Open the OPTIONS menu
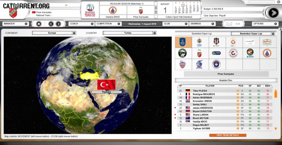This screenshot has height=145, width=282. (265, 24)
